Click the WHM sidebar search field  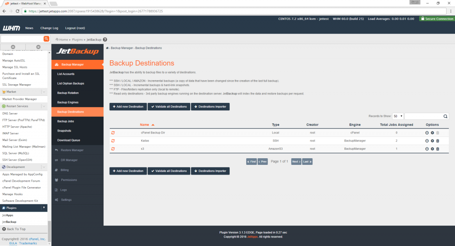coord(22,39)
